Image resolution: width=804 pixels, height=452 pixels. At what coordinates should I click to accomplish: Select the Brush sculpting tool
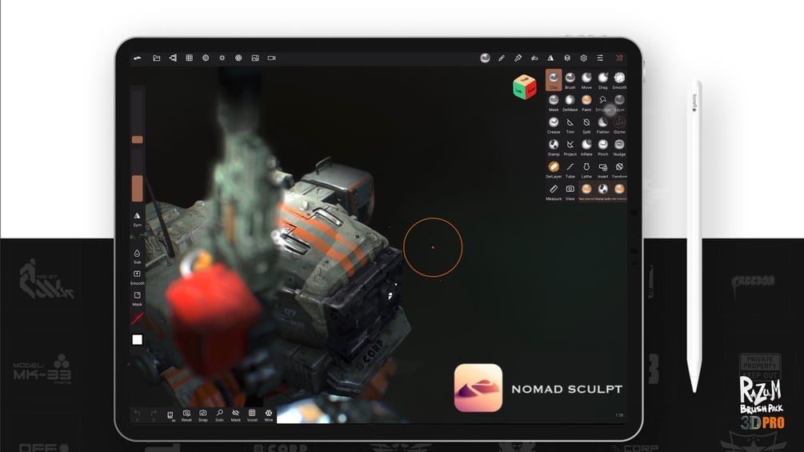(x=570, y=79)
